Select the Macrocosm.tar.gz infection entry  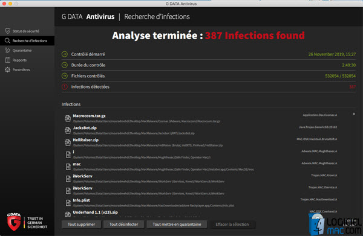click(201, 118)
